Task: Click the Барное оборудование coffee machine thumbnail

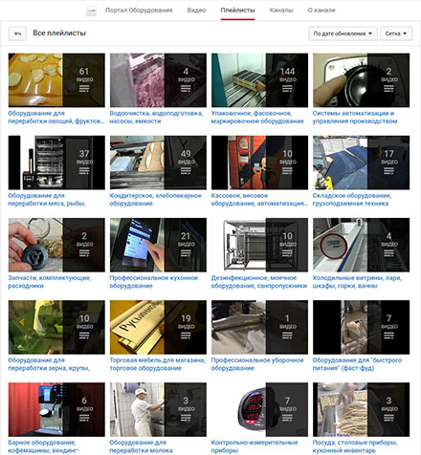Action: click(56, 409)
